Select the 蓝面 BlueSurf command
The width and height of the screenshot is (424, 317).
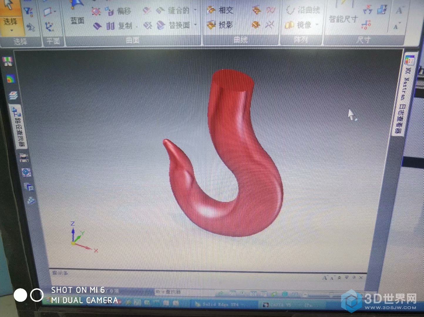[77, 14]
